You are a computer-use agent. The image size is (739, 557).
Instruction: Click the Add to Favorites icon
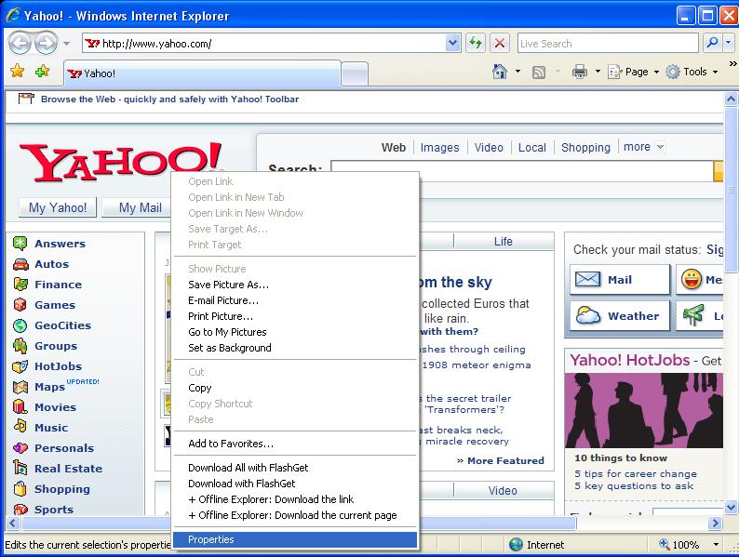click(42, 72)
